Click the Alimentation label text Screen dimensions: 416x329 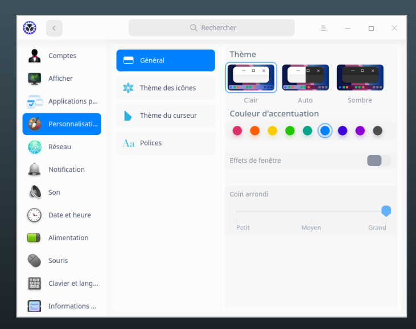pos(68,238)
